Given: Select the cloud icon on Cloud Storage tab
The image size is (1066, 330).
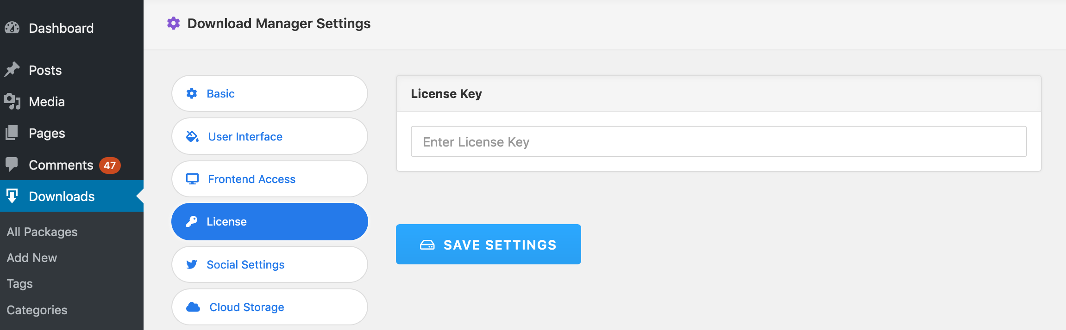Looking at the screenshot, I should click(193, 306).
